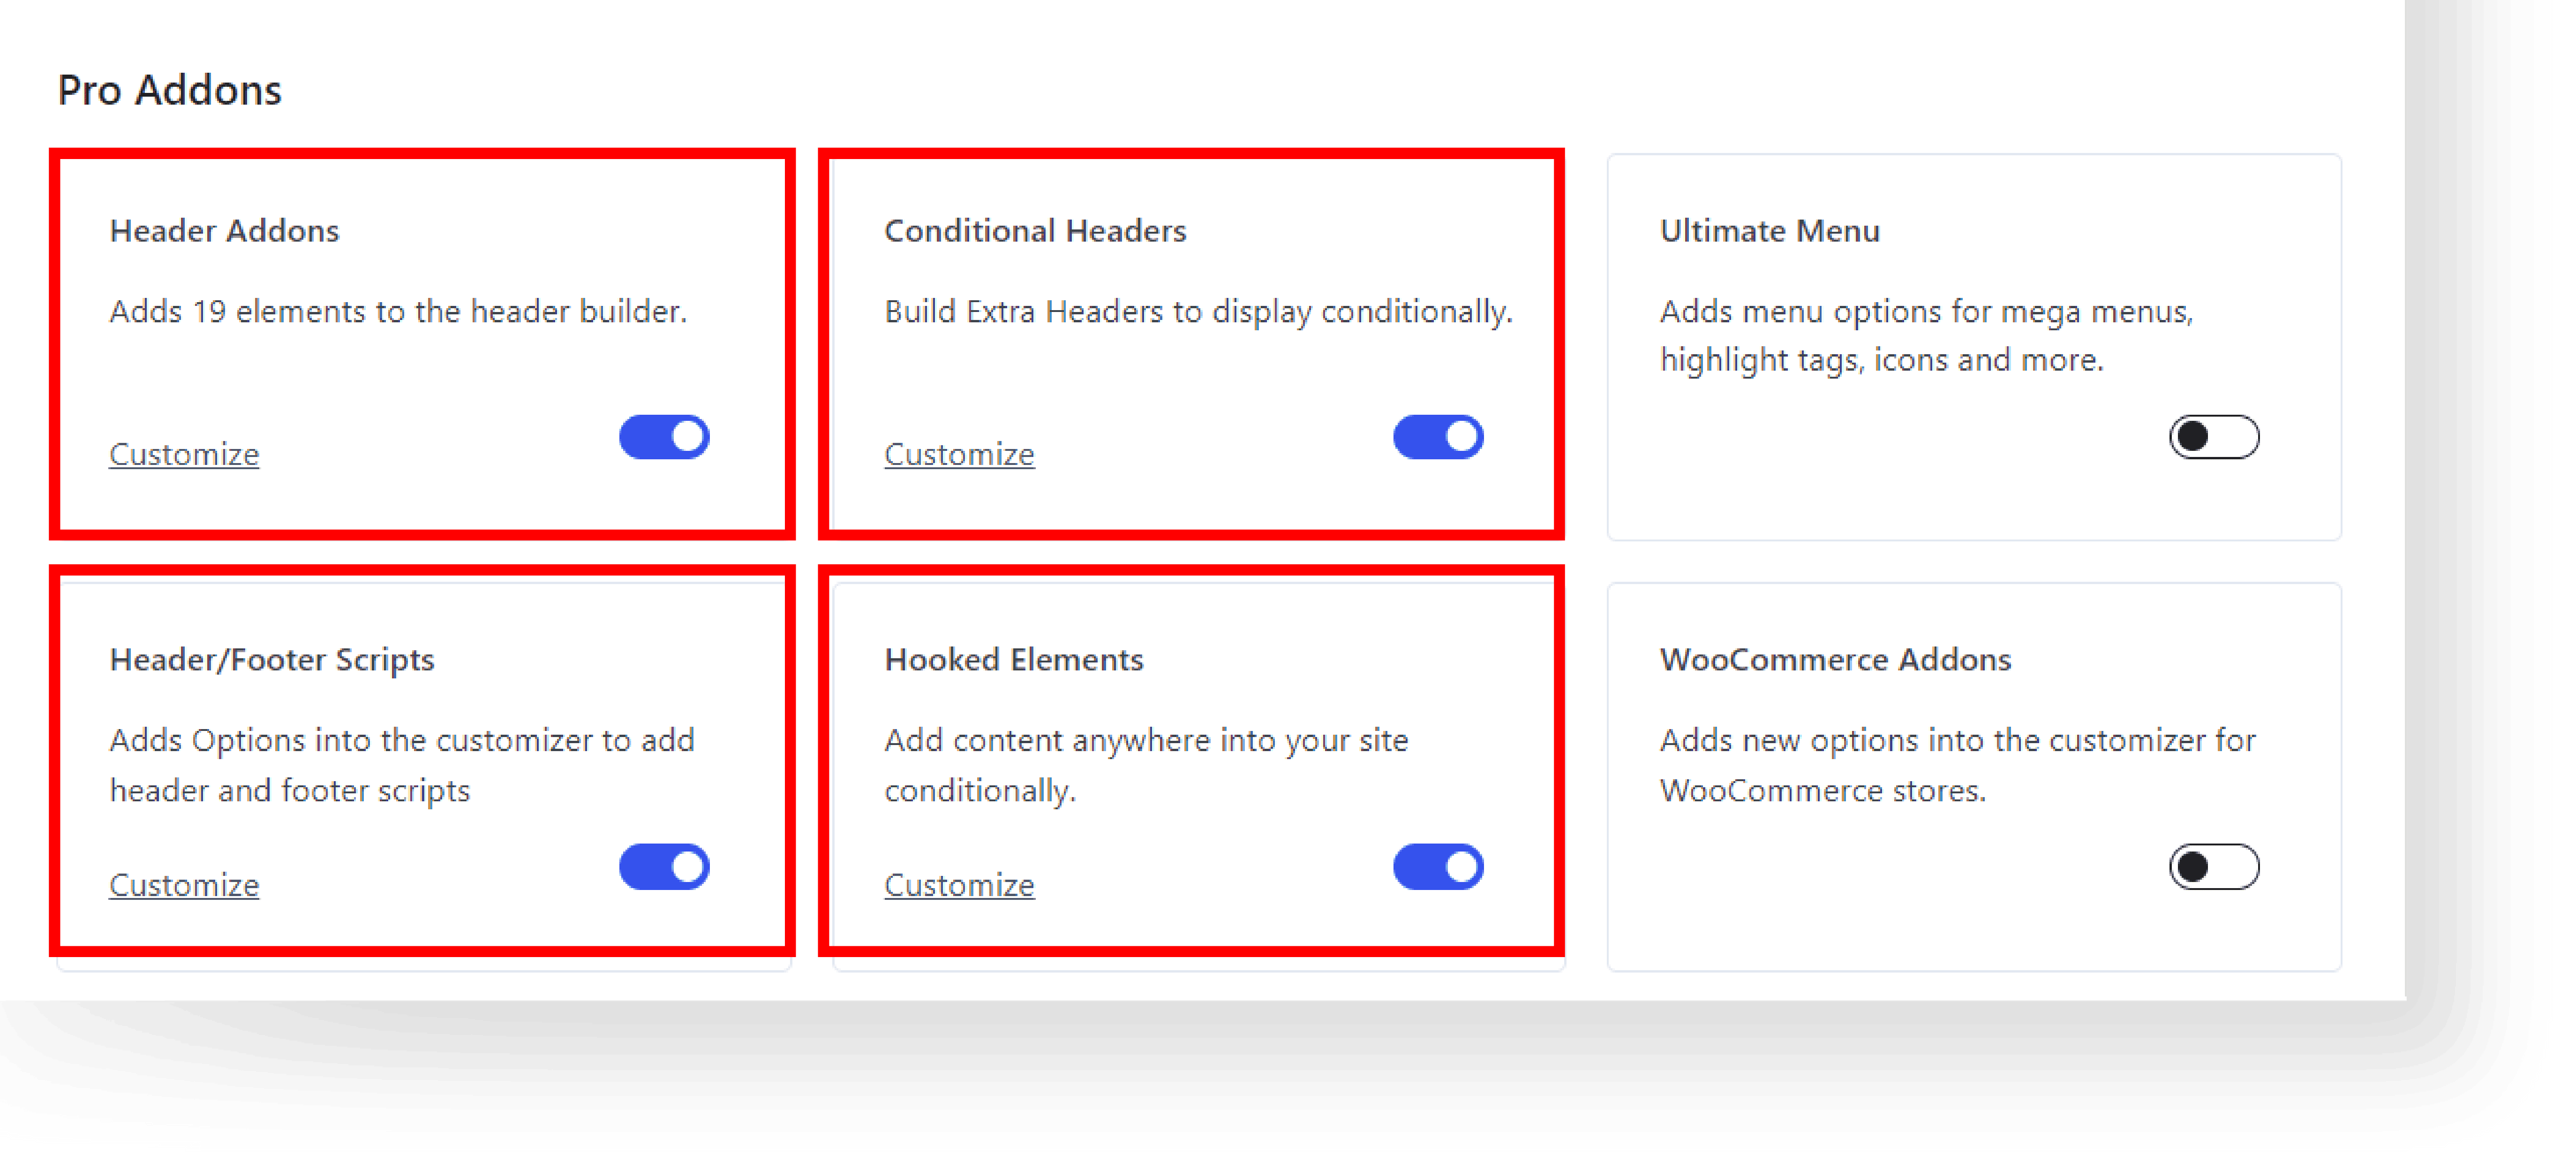Viewport: 2576px width, 1156px height.
Task: Select the Header Addons card title
Action: click(x=224, y=231)
